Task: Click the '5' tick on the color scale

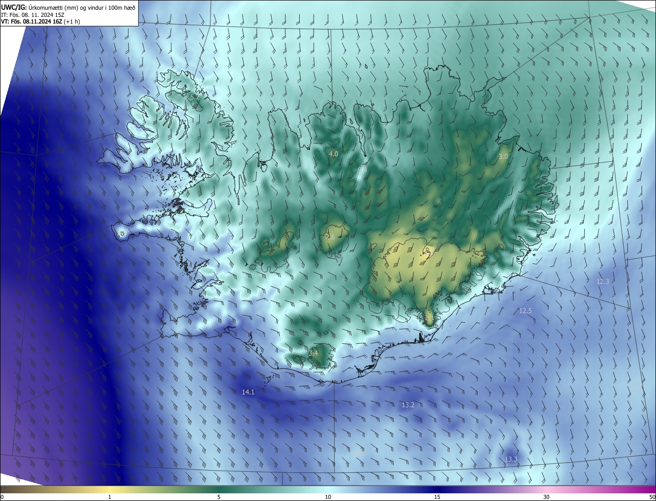Action: (219, 497)
